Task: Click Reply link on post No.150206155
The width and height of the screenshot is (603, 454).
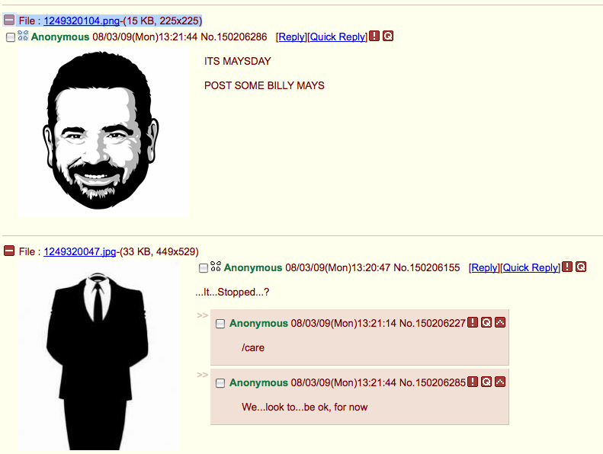Action: [485, 268]
